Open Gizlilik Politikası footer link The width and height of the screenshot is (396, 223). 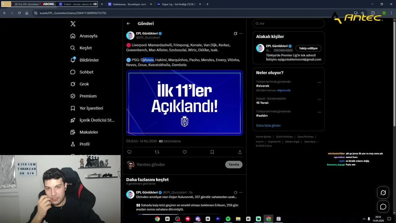[284, 137]
